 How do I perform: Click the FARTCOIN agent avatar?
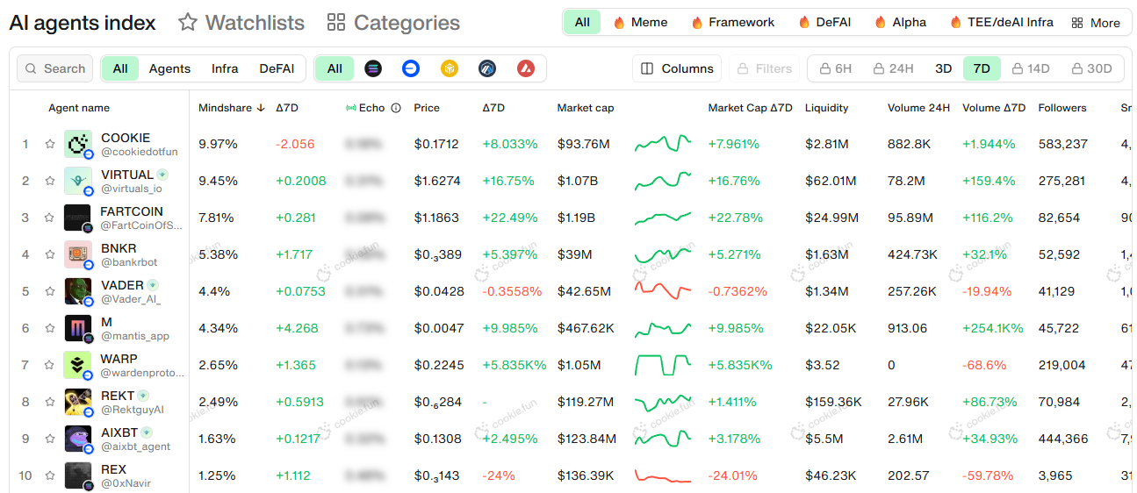coord(77,218)
